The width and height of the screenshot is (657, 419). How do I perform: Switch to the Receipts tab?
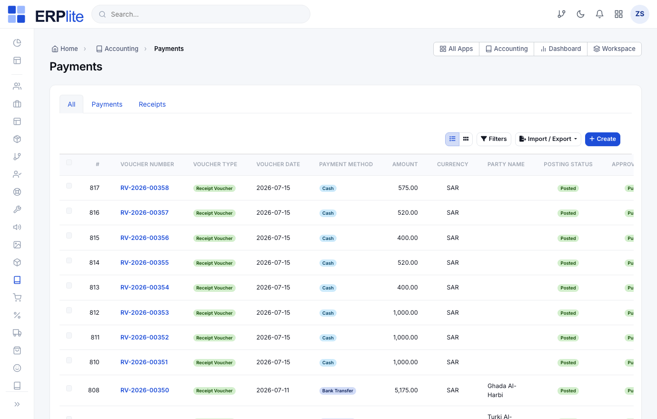point(152,104)
